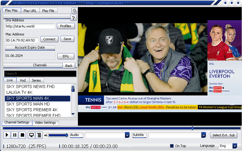Select SKY SPORTS MAIN HD channel
Image resolution: width=242 pixels, height=151 pixels.
tap(38, 104)
